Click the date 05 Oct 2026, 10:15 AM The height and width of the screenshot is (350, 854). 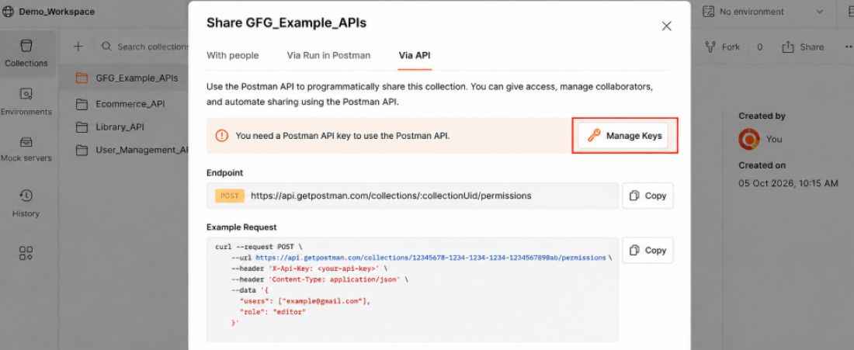coord(788,183)
